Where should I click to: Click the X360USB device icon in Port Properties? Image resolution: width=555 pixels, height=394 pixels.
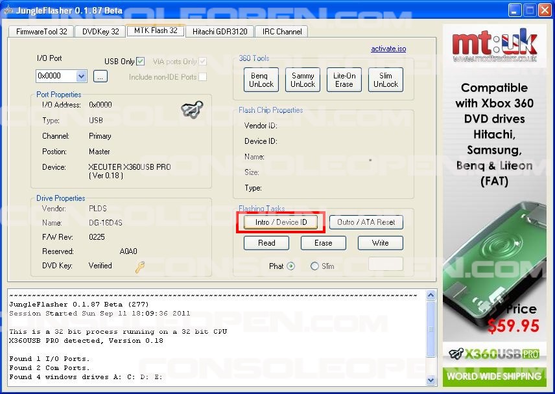[192, 110]
